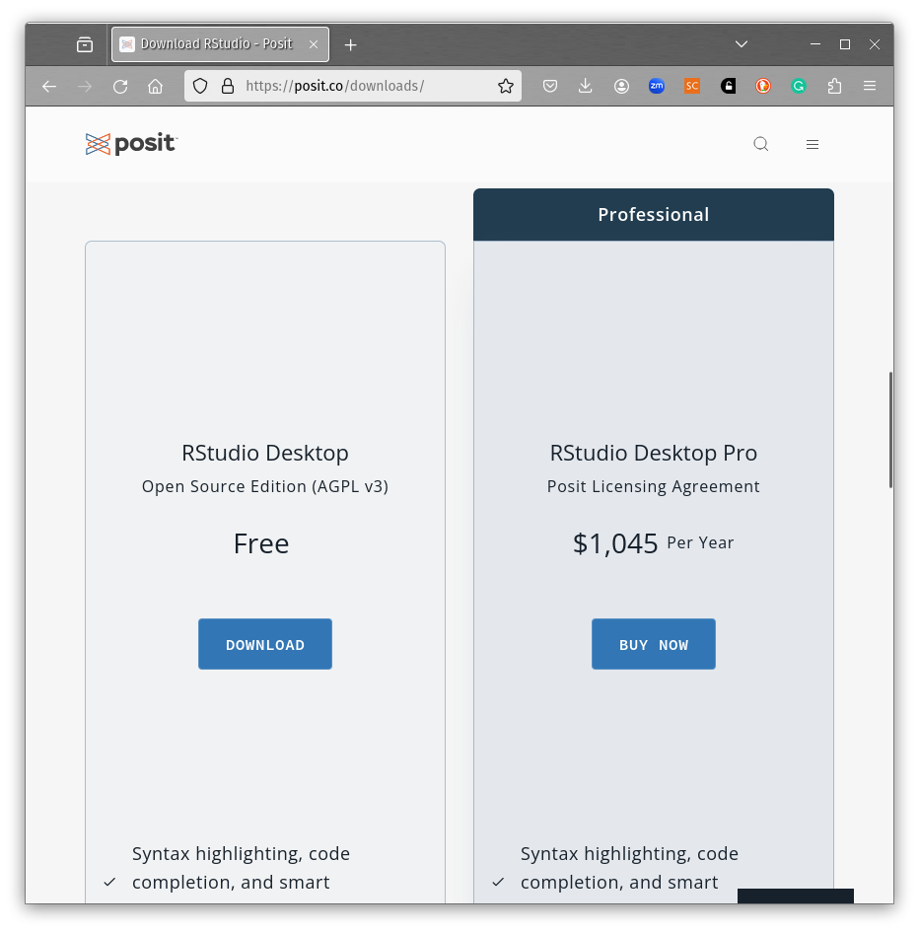Click the page's vertical scrollbar thumb
The width and height of the screenshot is (919, 932).
point(890,429)
